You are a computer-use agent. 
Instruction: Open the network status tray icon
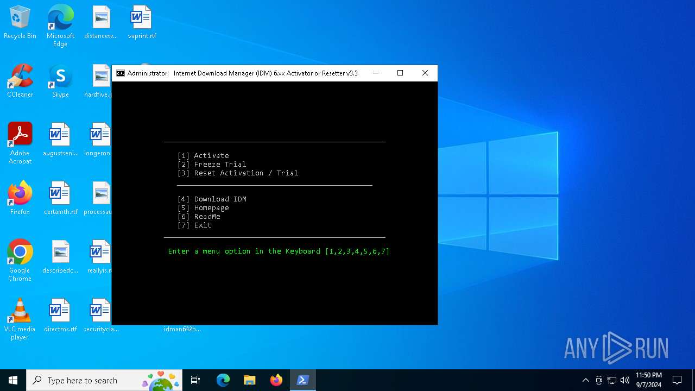click(x=612, y=380)
